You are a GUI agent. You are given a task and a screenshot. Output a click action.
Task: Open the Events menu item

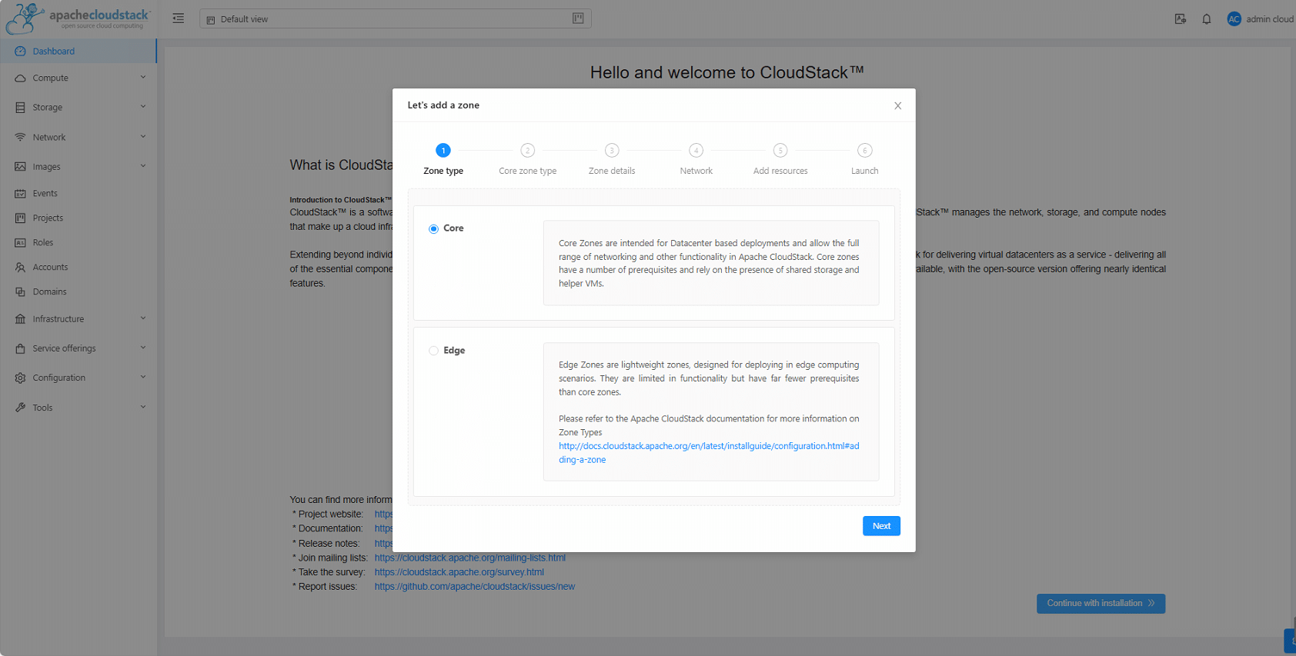point(78,194)
